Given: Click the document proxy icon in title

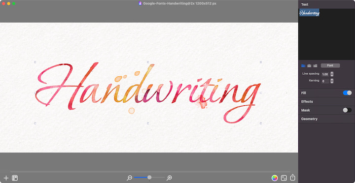Looking at the screenshot, I should click(140, 3).
